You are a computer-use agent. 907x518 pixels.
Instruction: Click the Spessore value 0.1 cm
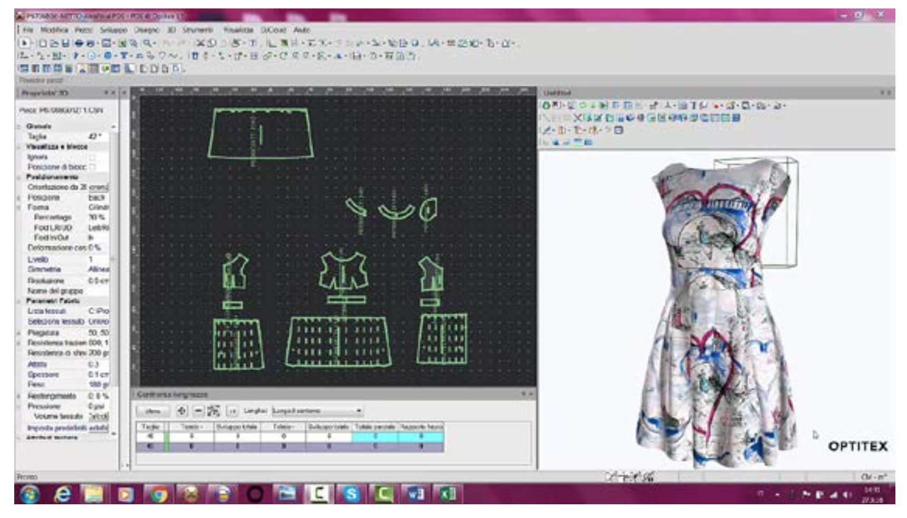(98, 375)
